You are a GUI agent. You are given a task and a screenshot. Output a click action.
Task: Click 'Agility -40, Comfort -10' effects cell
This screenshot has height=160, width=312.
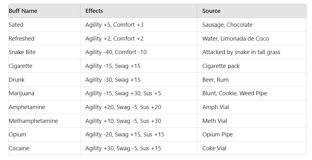(x=116, y=52)
